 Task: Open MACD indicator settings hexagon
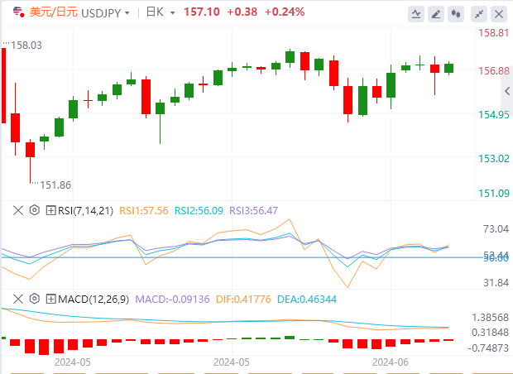tap(35, 299)
